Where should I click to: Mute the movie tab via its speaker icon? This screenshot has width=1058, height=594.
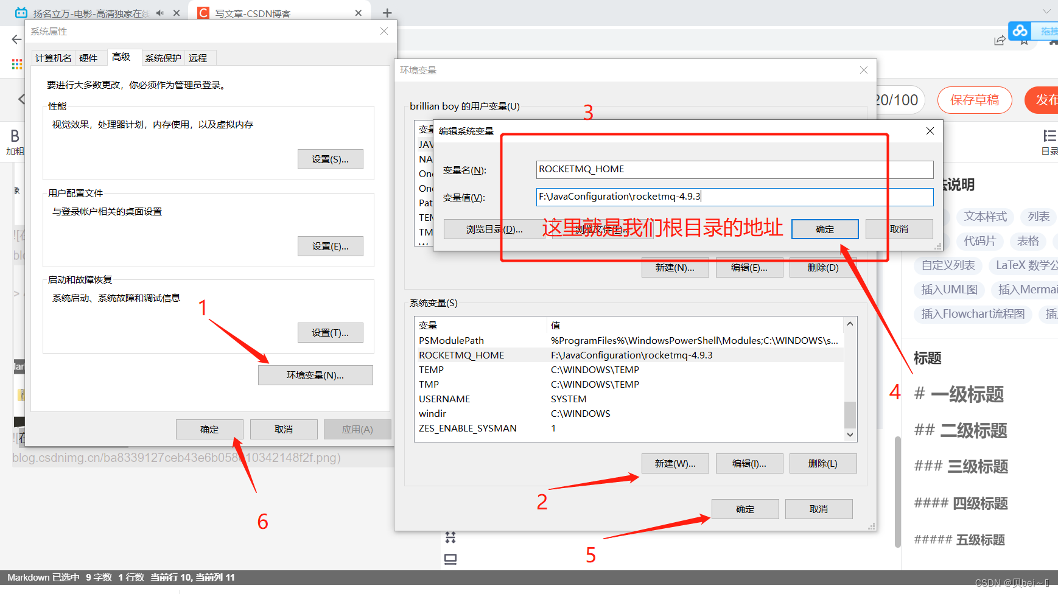(160, 13)
